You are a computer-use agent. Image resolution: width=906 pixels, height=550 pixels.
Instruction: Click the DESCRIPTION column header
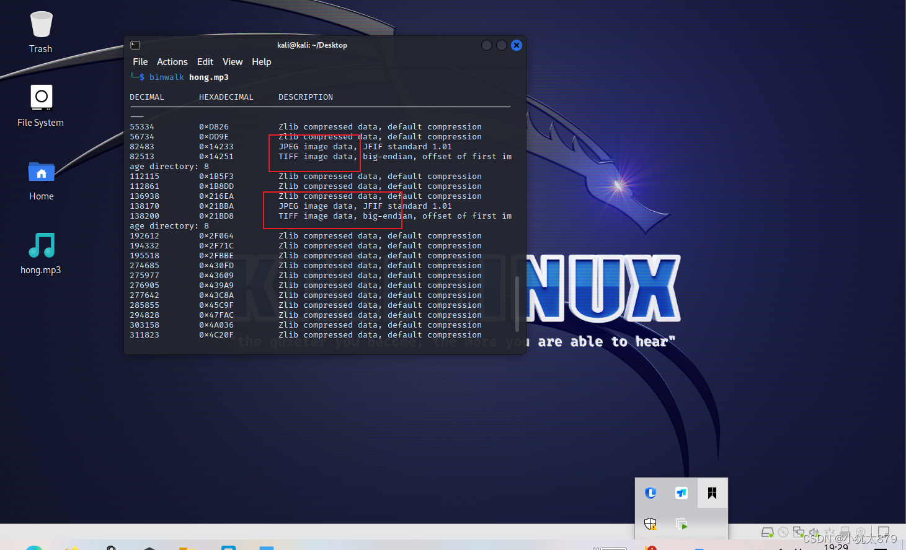click(306, 97)
